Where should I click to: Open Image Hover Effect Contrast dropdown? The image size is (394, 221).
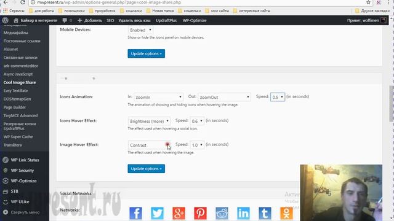[149, 145]
